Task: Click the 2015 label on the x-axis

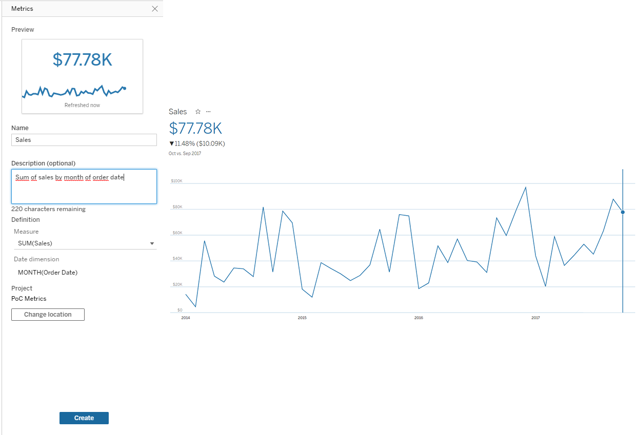Action: (302, 318)
